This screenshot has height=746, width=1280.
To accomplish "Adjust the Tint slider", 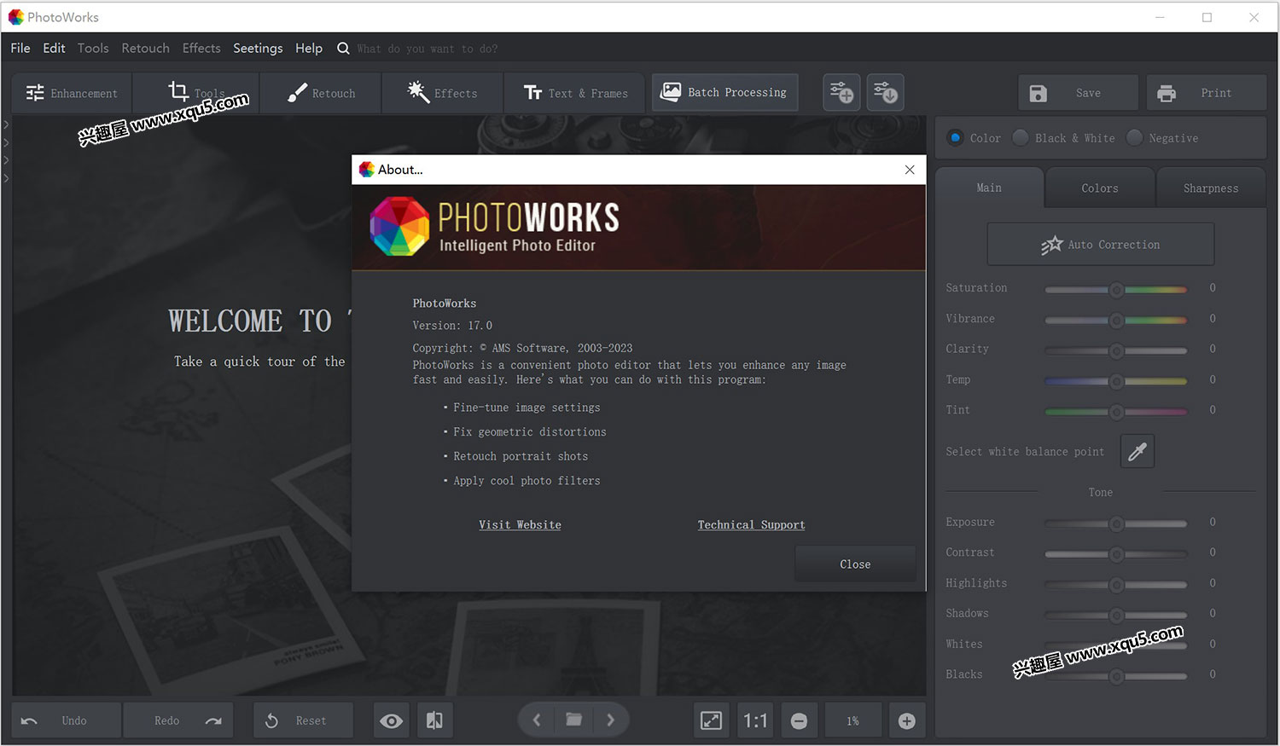I will pyautogui.click(x=1116, y=412).
